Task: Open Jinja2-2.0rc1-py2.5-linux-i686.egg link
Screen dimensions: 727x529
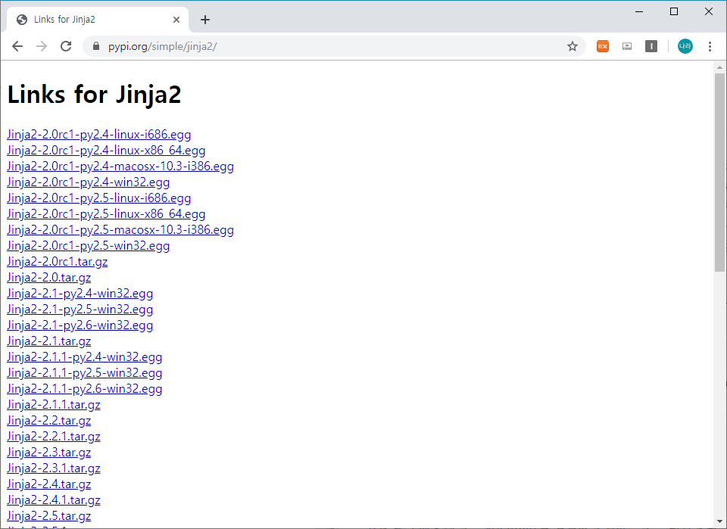Action: tap(98, 198)
